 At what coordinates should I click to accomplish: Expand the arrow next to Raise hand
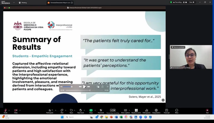pos(84,110)
